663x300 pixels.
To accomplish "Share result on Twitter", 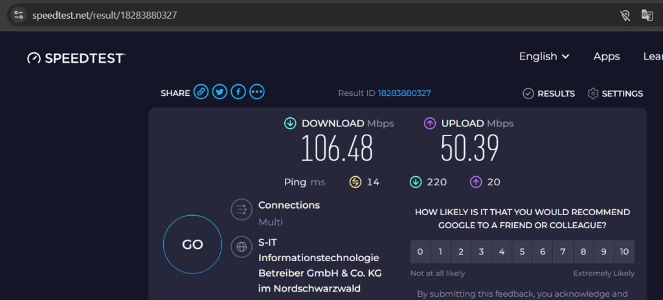I will (220, 93).
